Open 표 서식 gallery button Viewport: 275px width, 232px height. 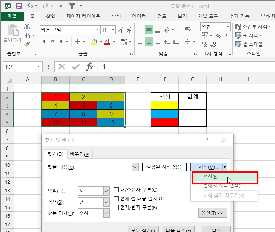[x=248, y=35]
